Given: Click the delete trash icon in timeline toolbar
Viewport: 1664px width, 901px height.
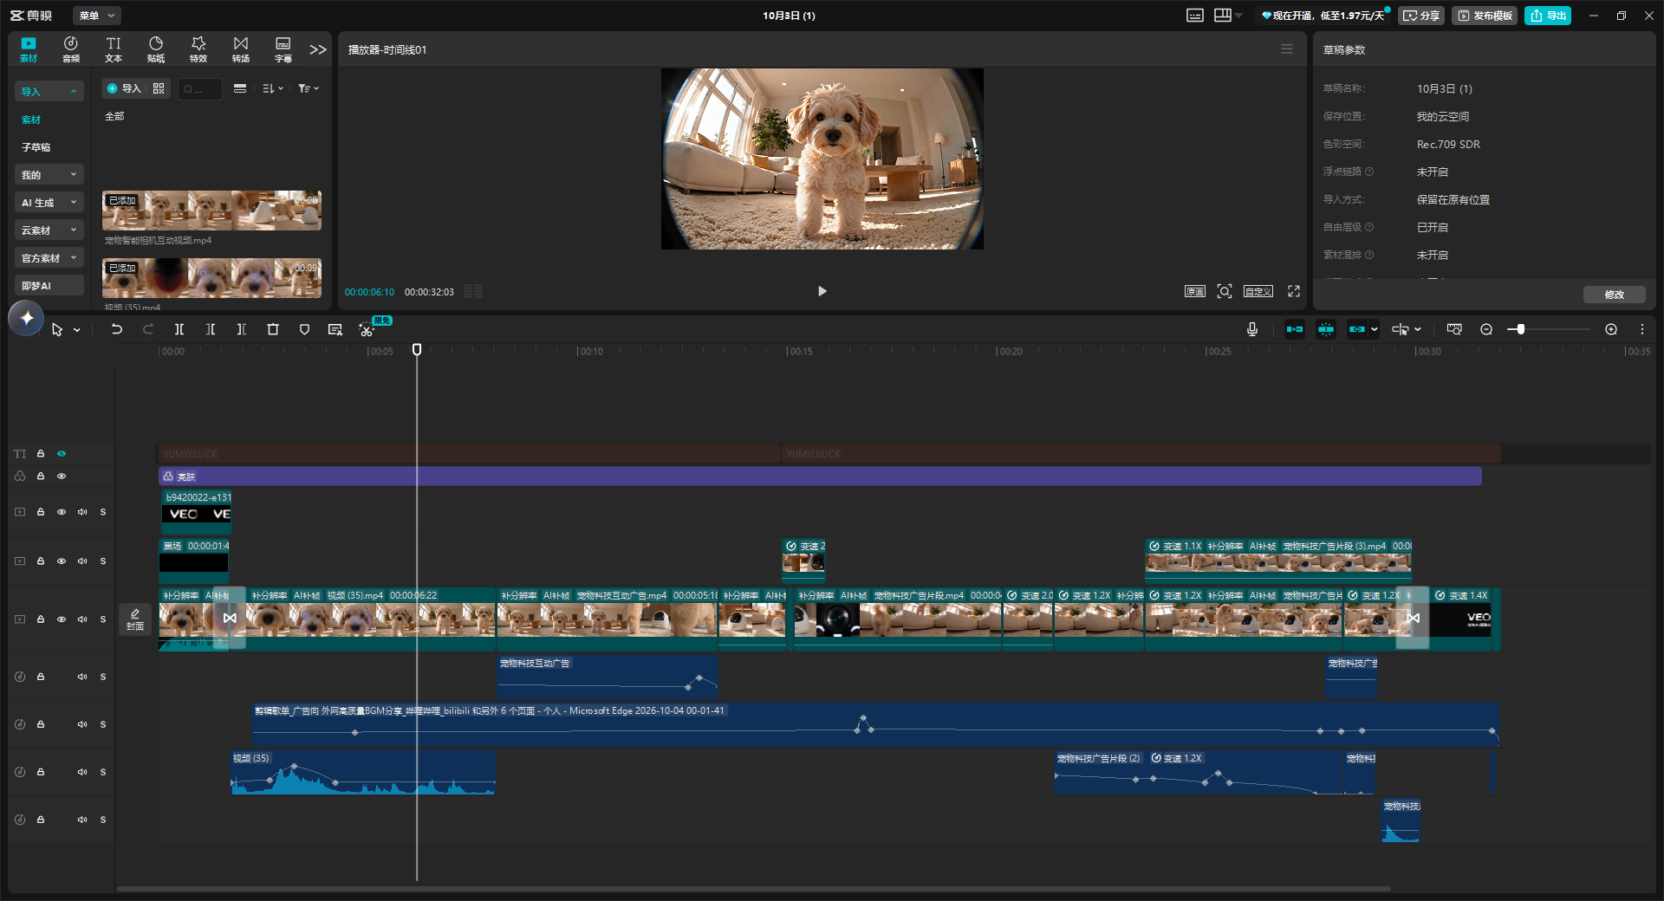Looking at the screenshot, I should click(x=273, y=329).
